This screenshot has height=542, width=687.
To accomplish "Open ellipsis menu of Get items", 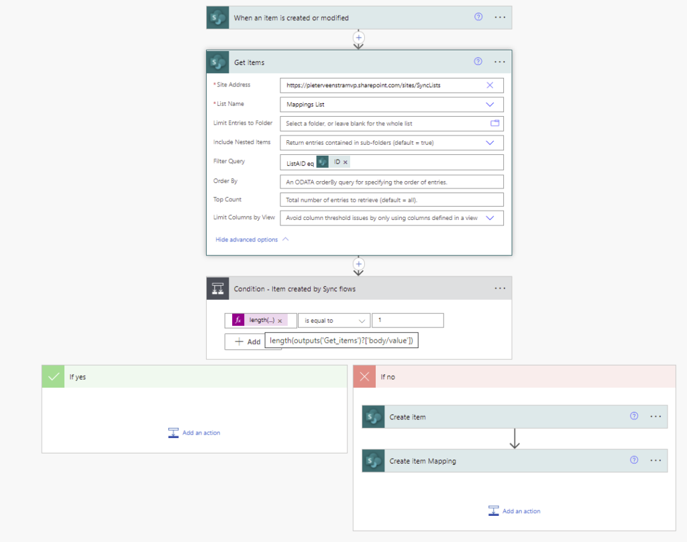I will coord(500,62).
